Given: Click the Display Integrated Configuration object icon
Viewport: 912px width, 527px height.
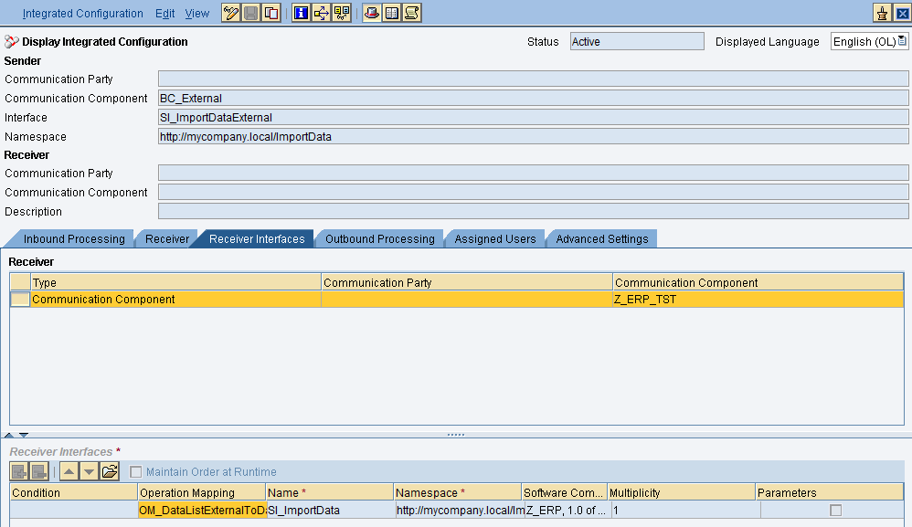Looking at the screenshot, I should tap(12, 42).
